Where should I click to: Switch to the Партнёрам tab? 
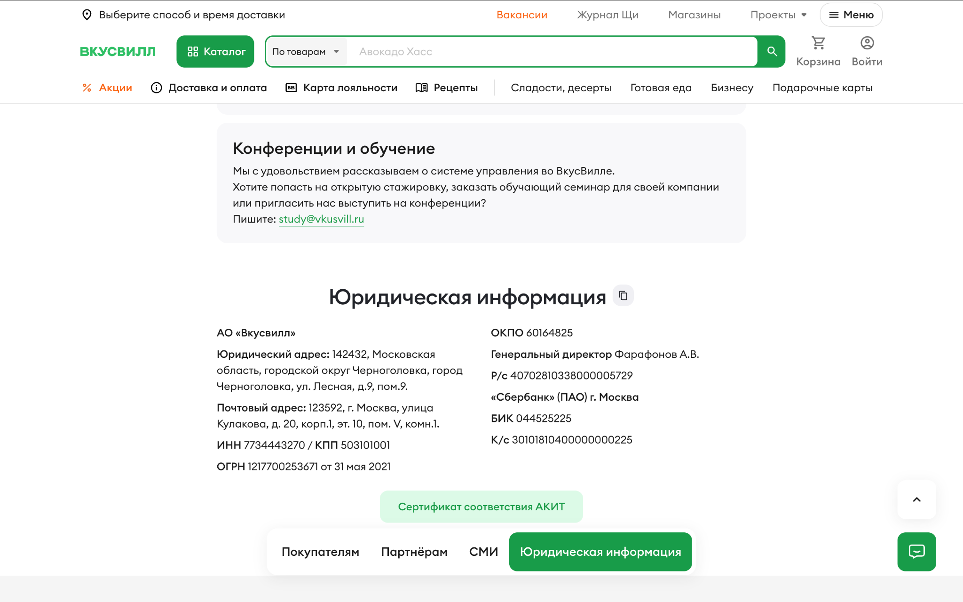coord(414,552)
